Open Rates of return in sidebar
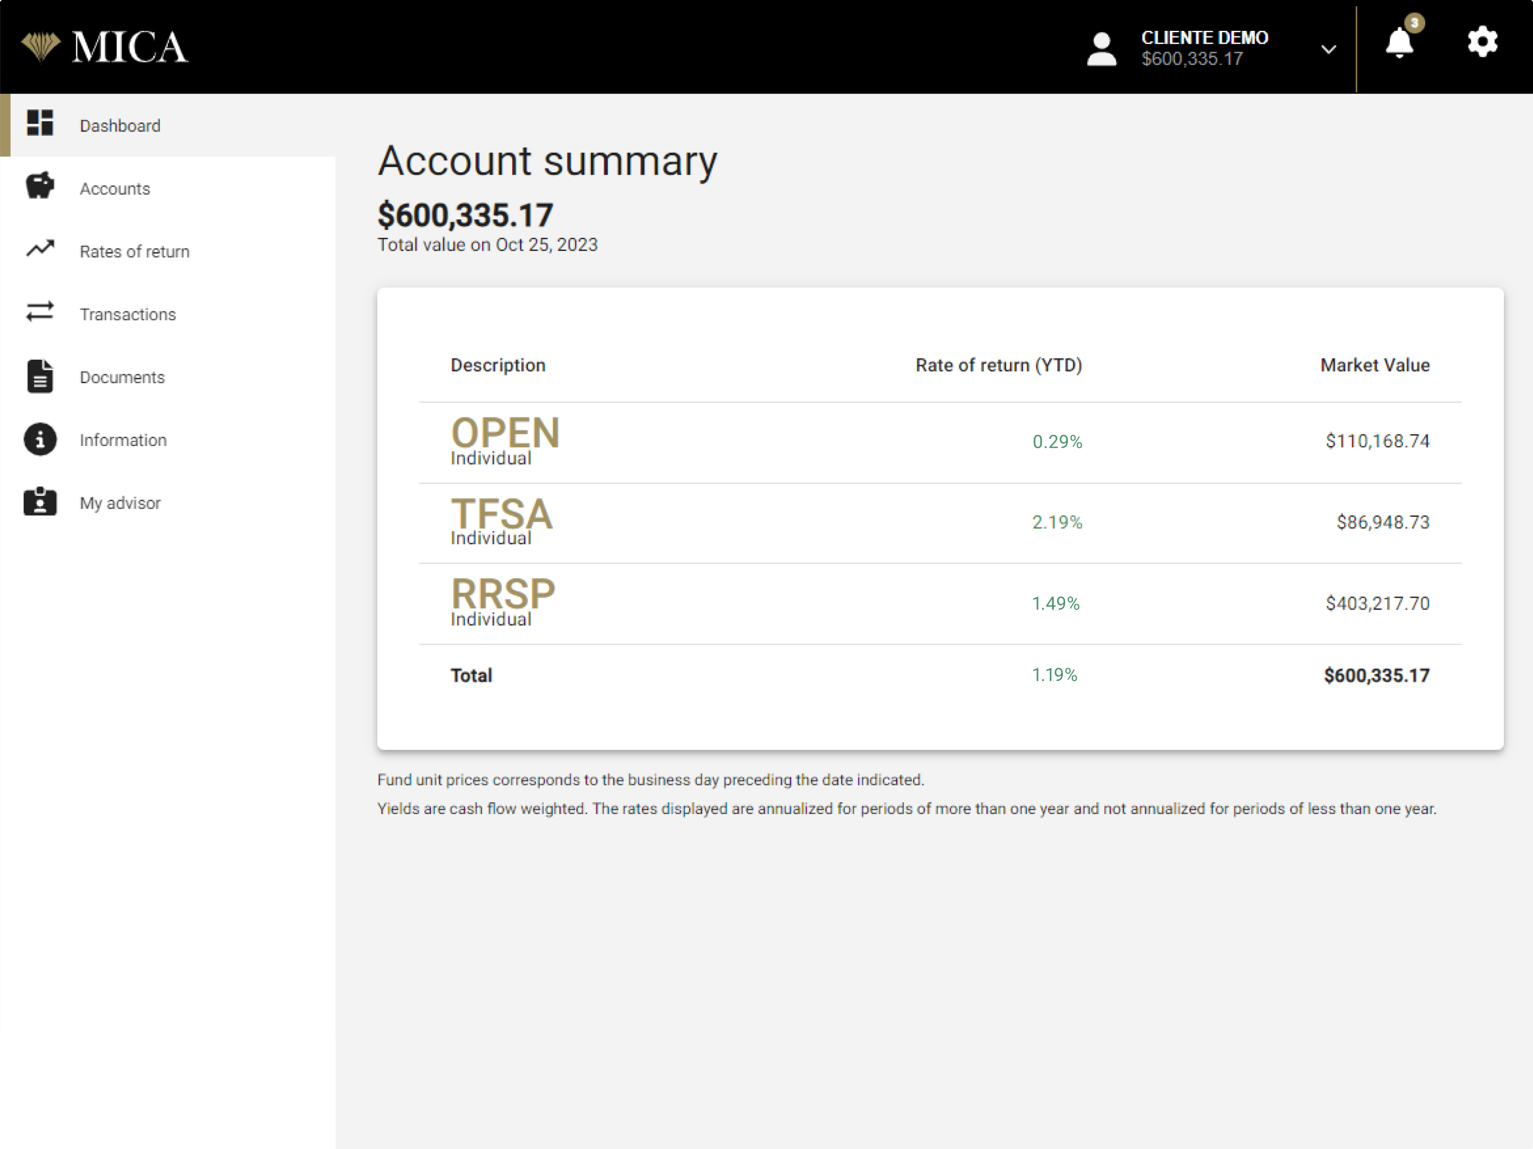 (168, 251)
